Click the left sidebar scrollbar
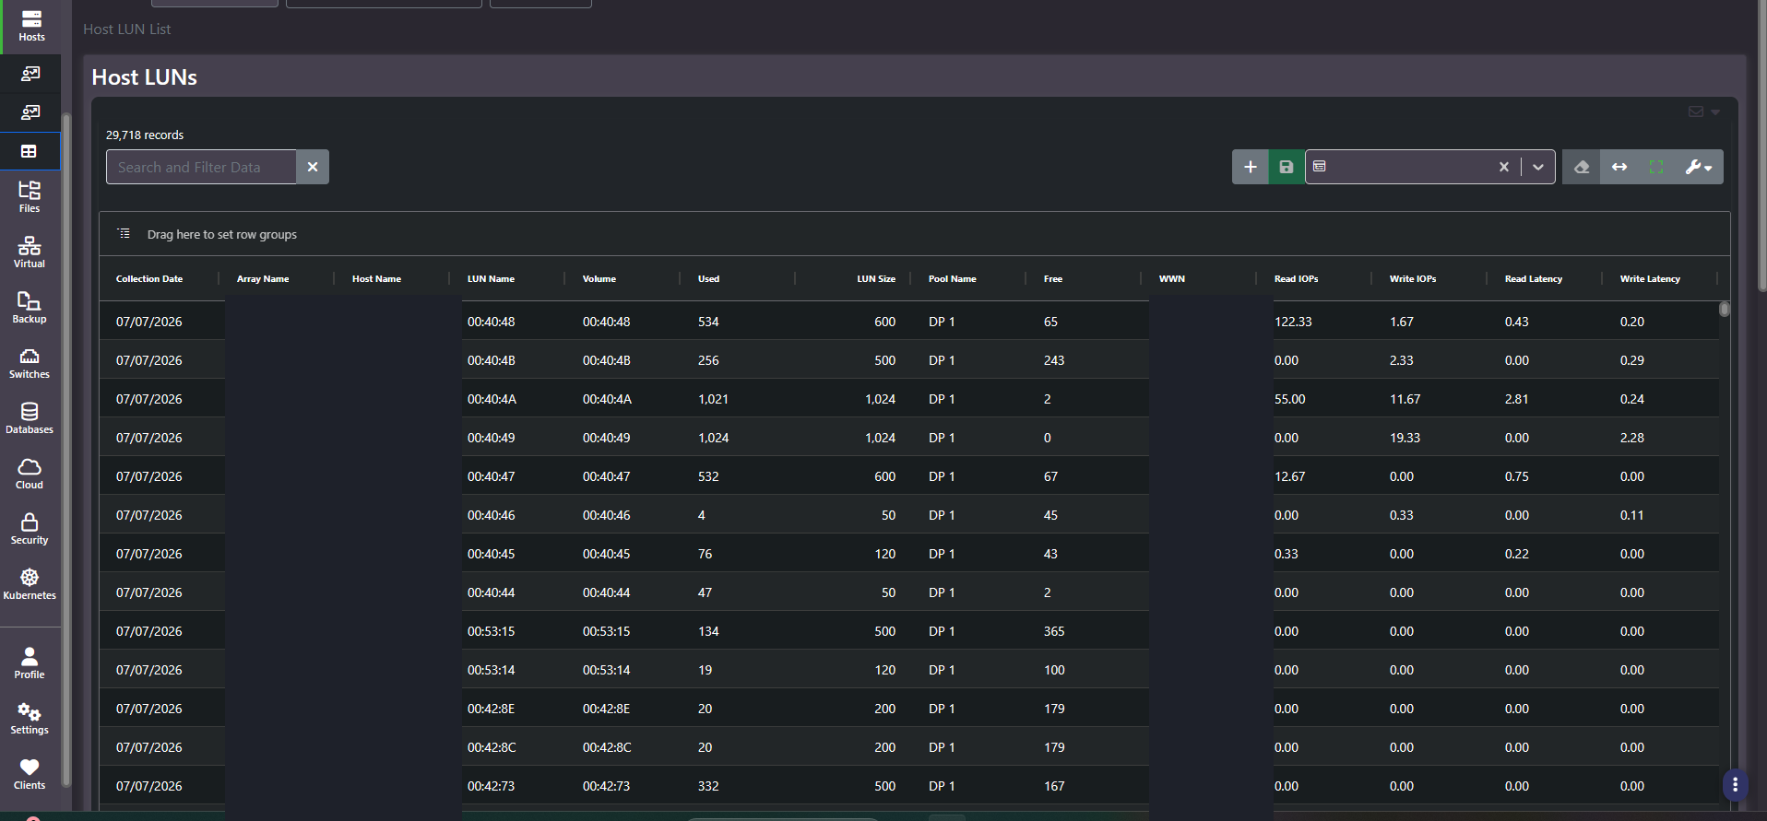 (65, 450)
